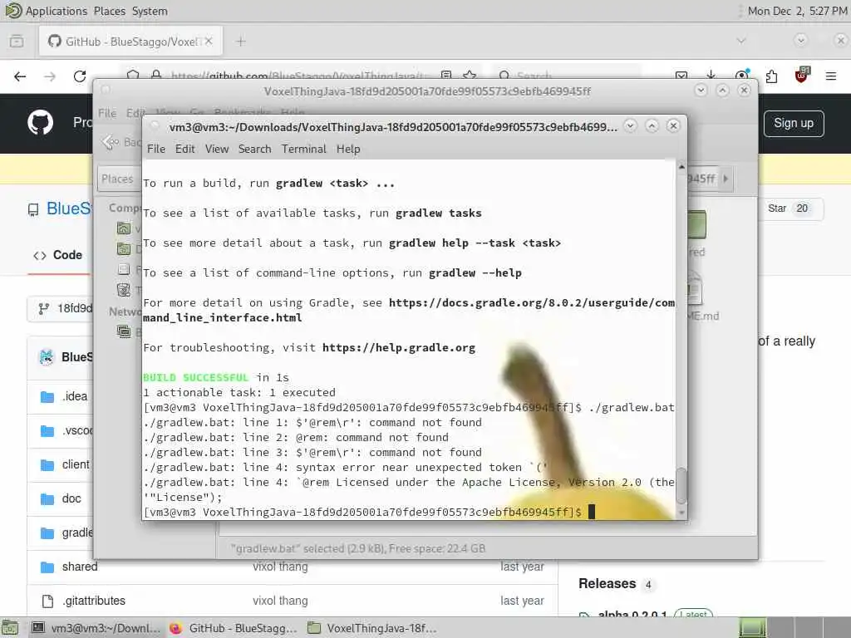851x638 pixels.
Task: Click the terminal command prompt line
Action: tap(369, 512)
